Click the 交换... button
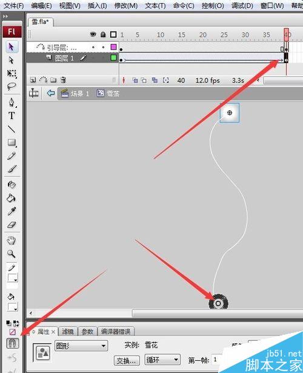This screenshot has height=373, width=303. (x=127, y=361)
